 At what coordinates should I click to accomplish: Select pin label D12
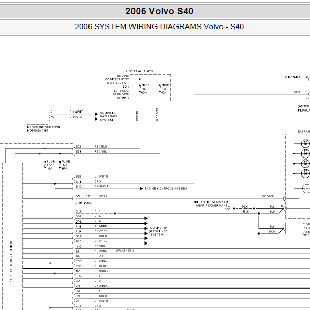78,211
